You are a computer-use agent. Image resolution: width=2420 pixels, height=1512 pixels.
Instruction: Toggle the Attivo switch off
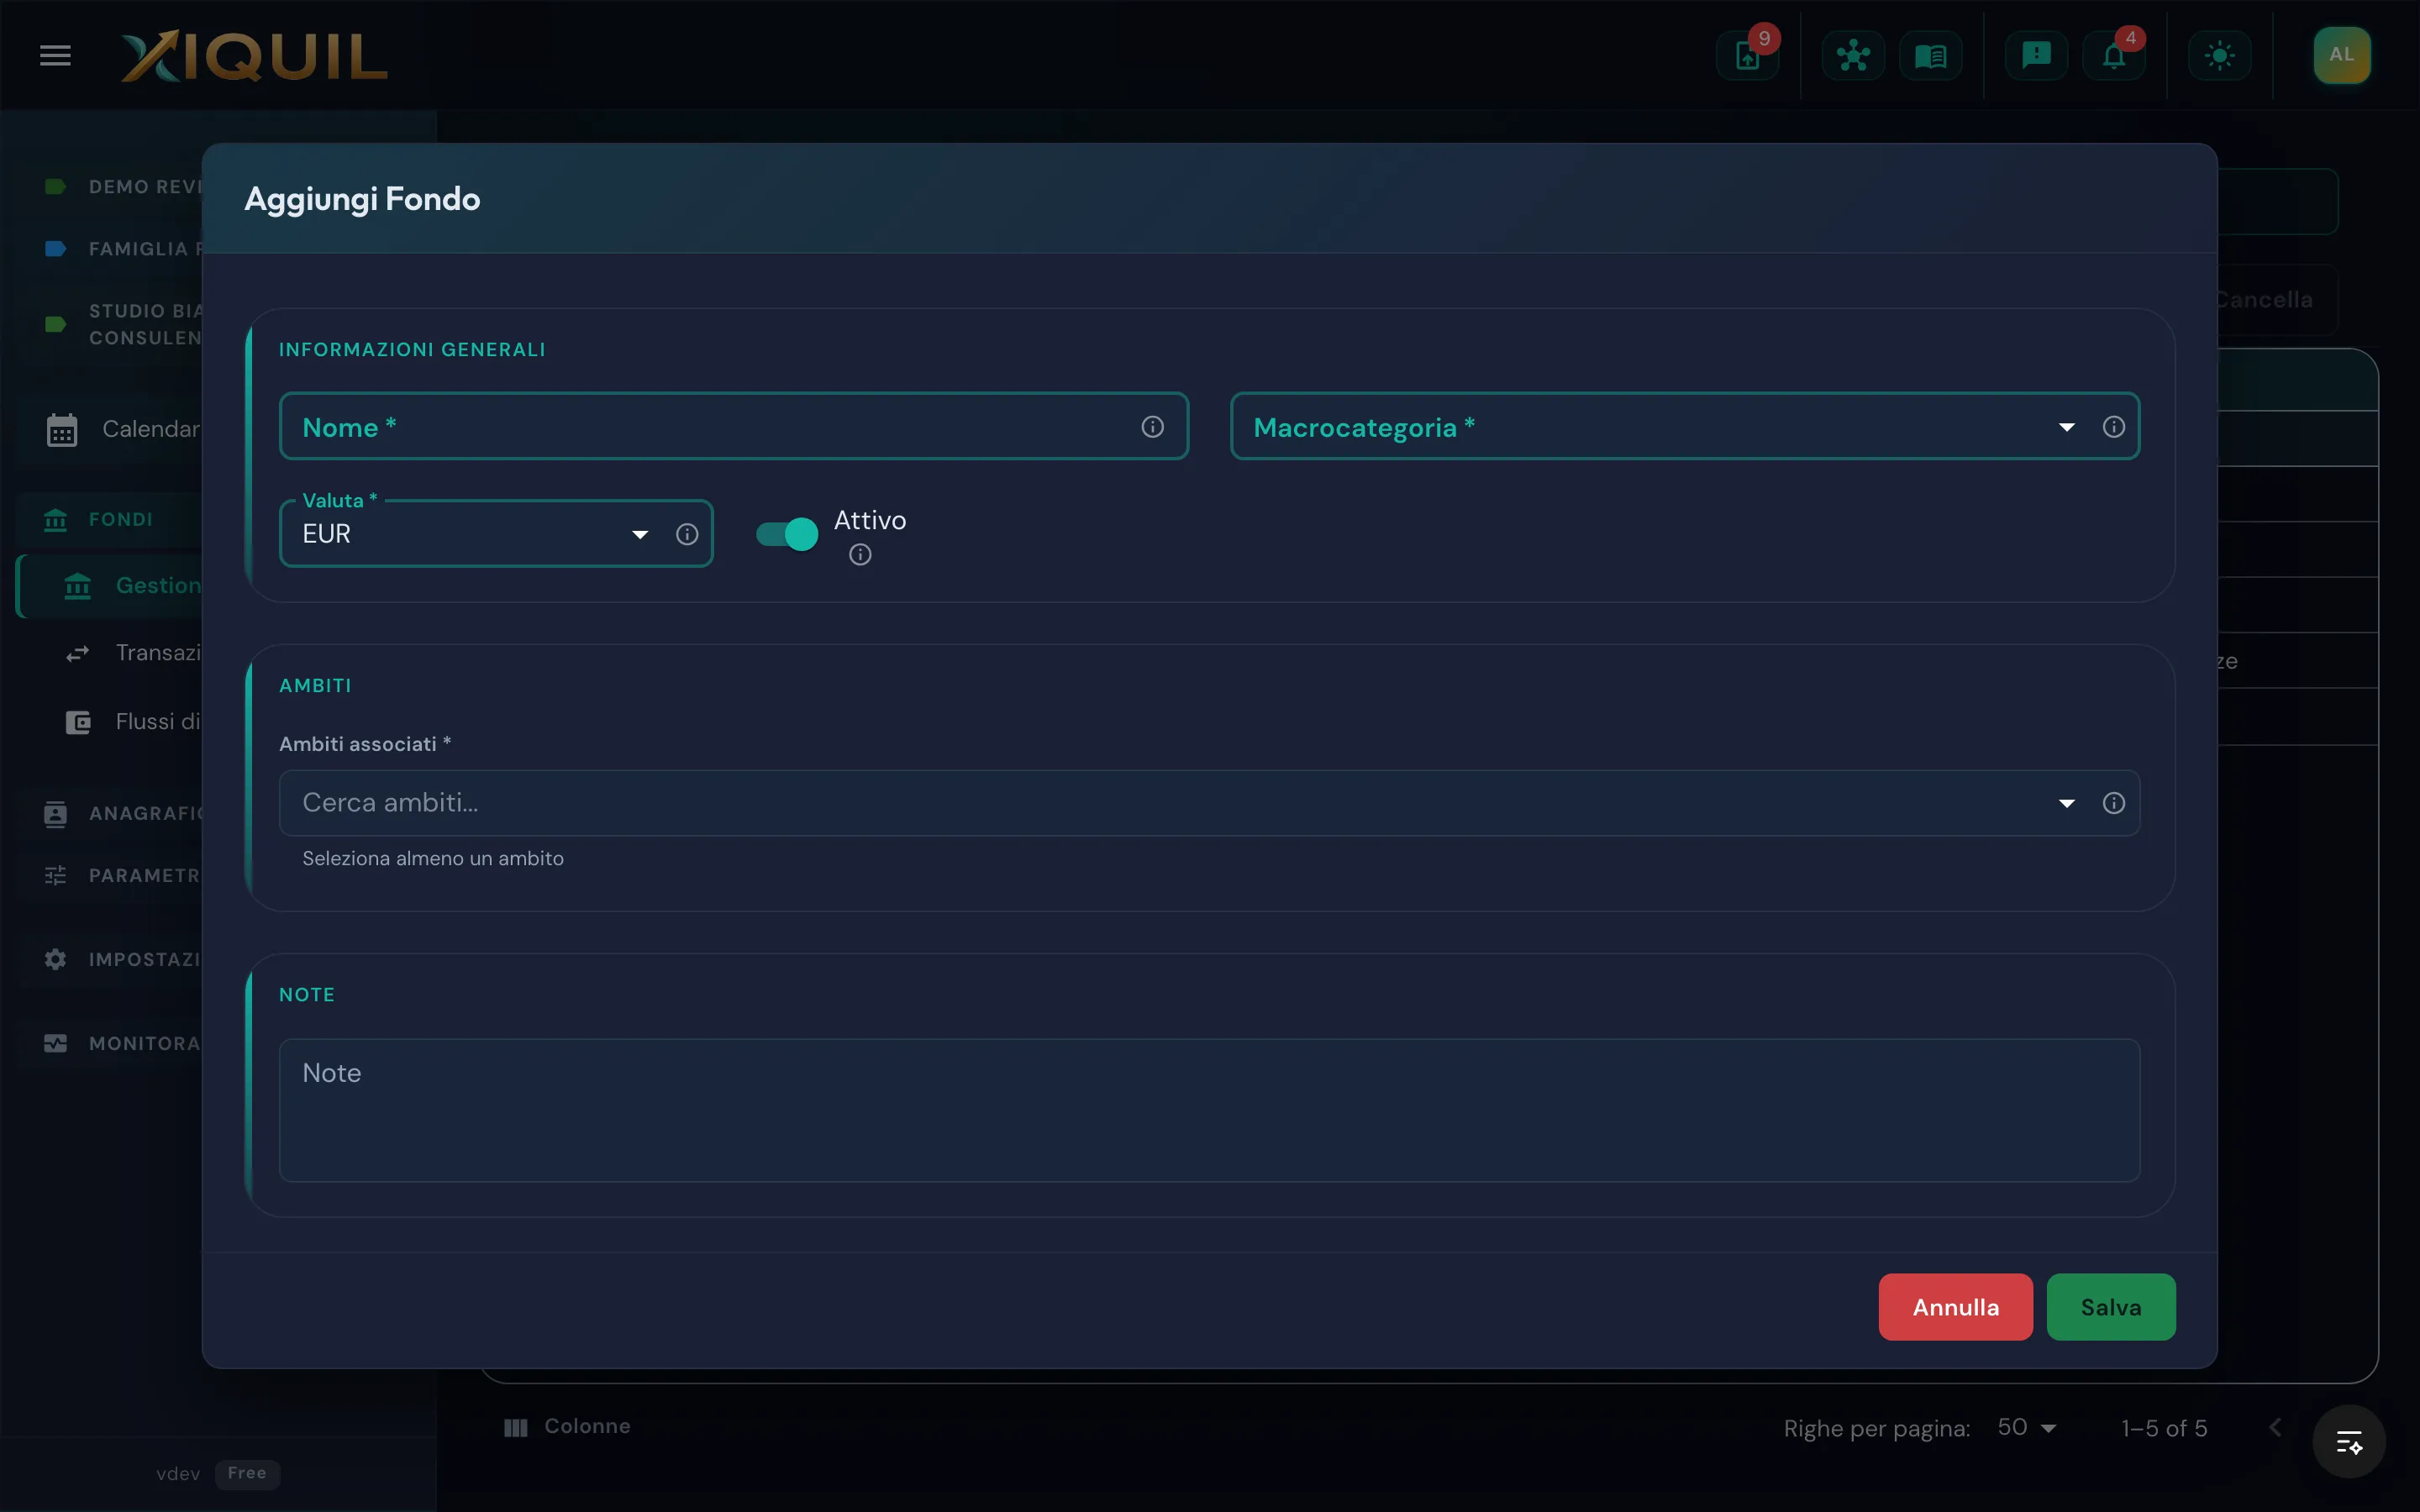tap(786, 534)
